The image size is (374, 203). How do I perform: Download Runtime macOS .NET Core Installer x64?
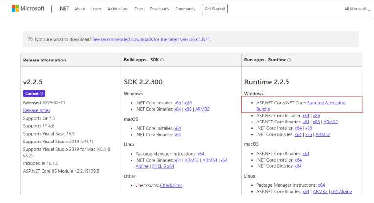[x=298, y=160]
